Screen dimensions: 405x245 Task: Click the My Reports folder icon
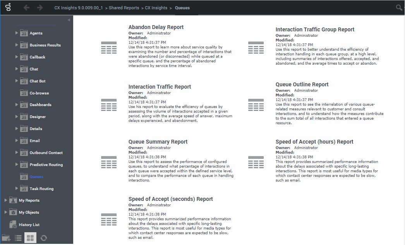tap(13, 200)
